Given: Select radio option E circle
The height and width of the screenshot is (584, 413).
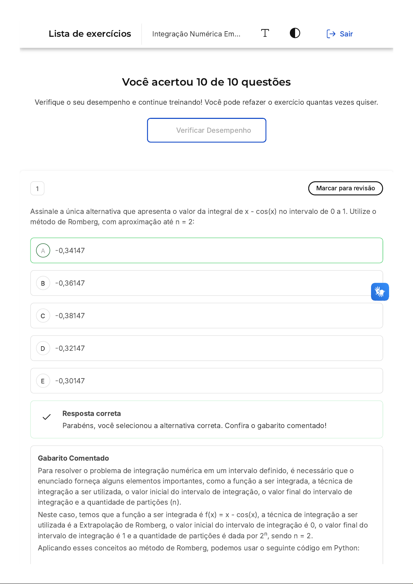Looking at the screenshot, I should click(43, 381).
